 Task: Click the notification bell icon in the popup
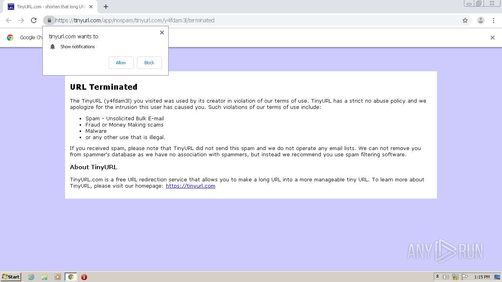pos(53,47)
